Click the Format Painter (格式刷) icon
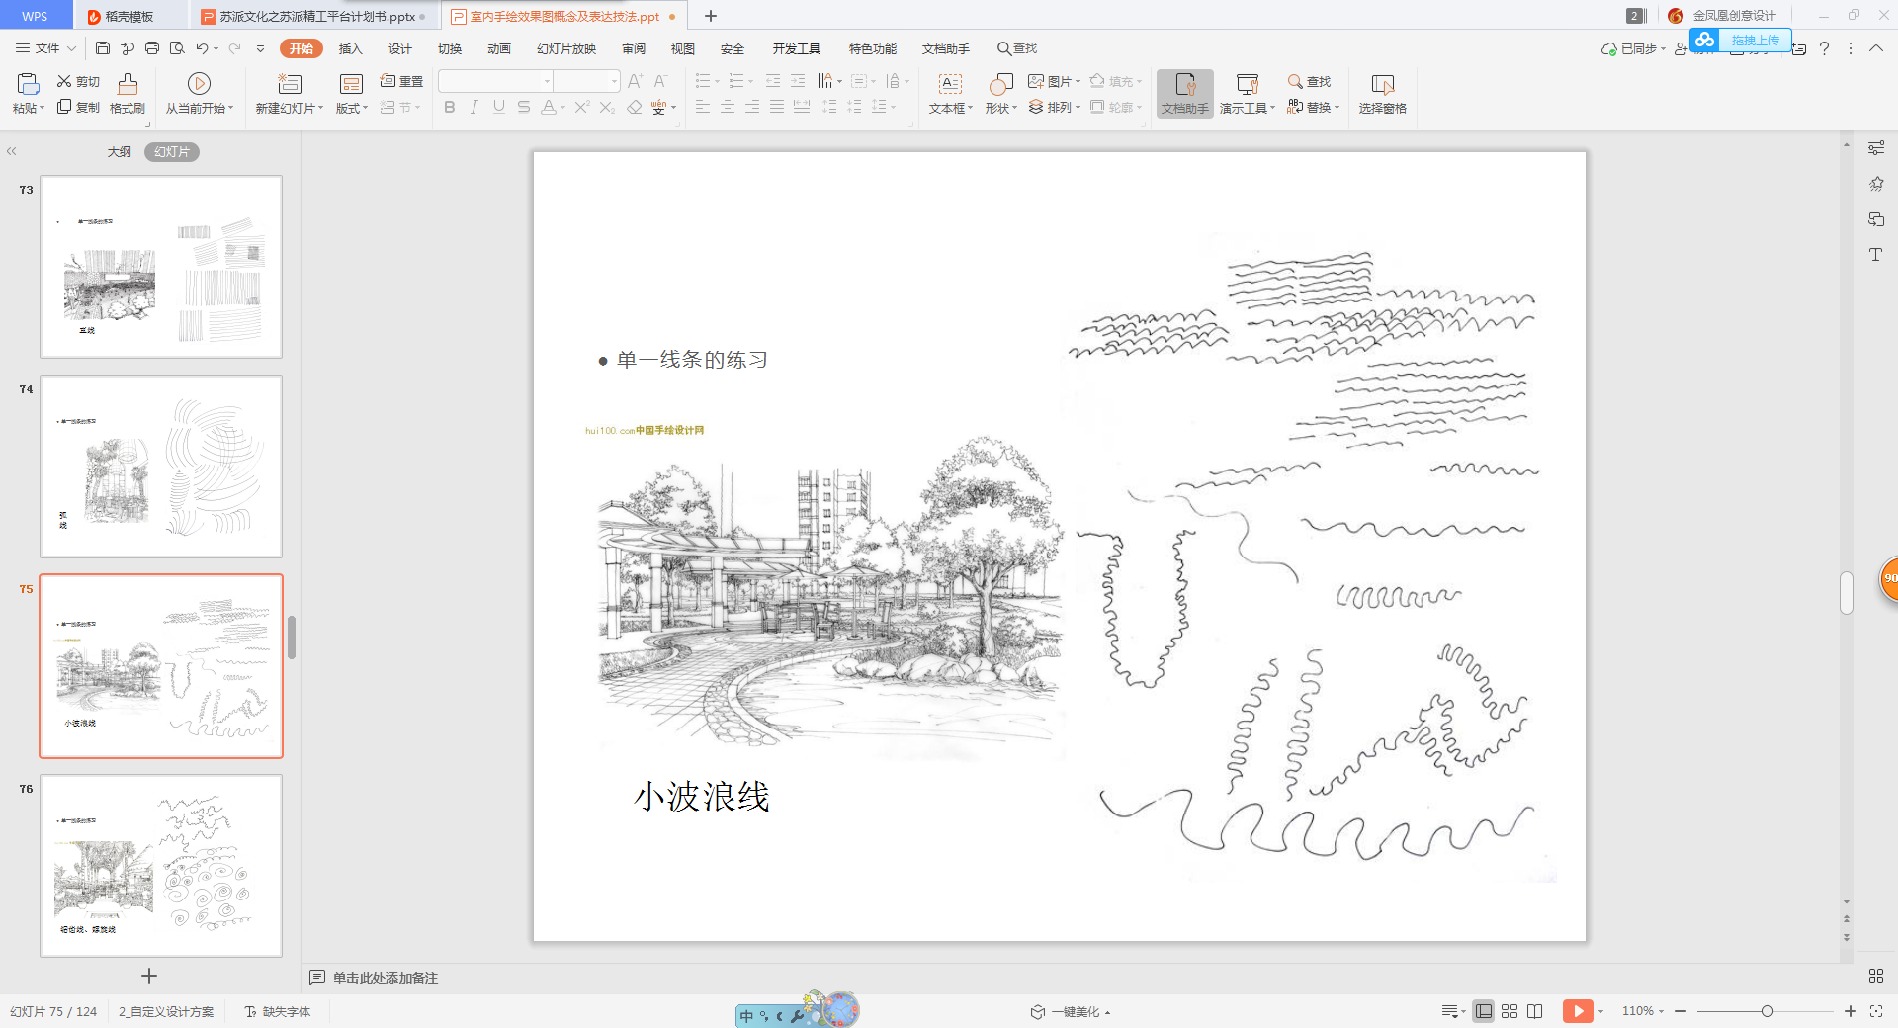 click(127, 84)
